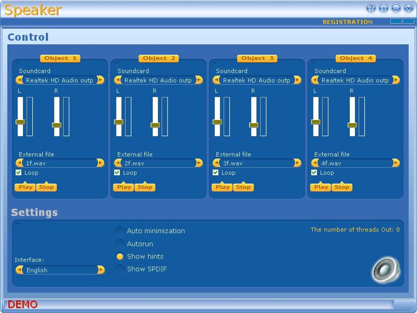Click Object 2 soundcard next arrow
This screenshot has height=313, width=417.
coord(199,80)
